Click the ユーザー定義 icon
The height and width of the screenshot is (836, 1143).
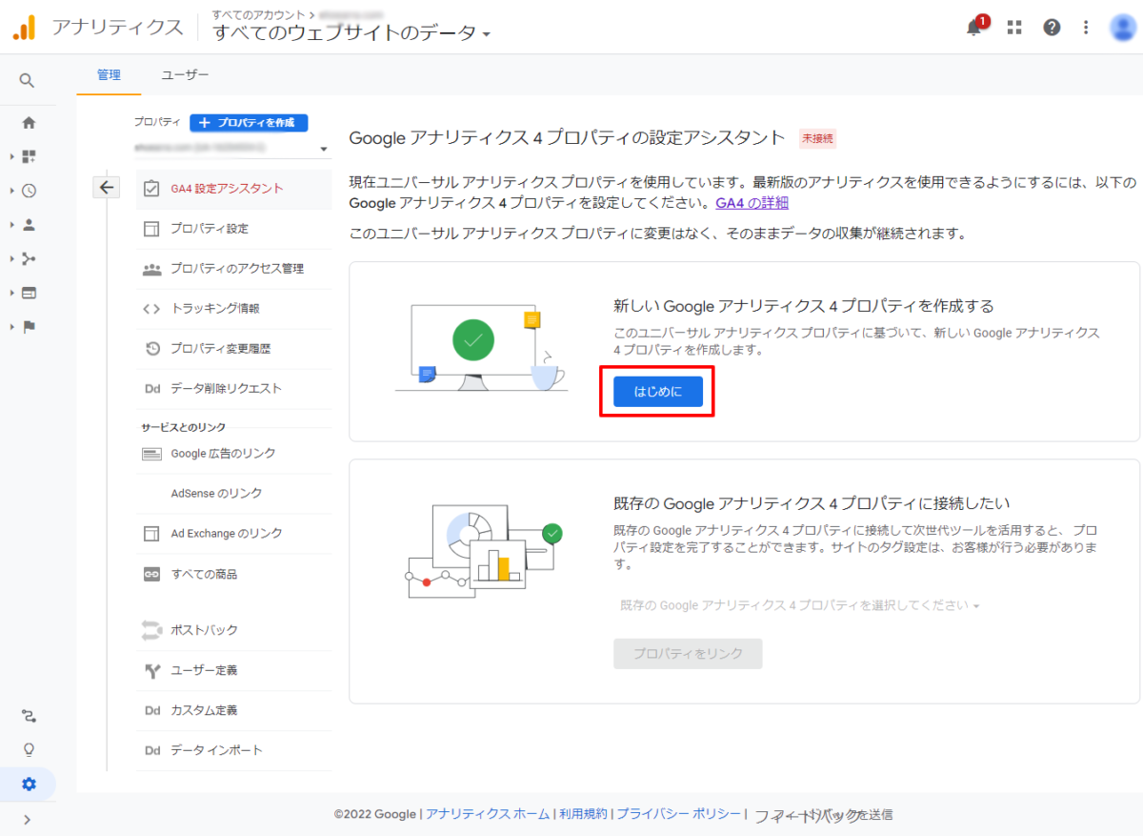coord(151,670)
